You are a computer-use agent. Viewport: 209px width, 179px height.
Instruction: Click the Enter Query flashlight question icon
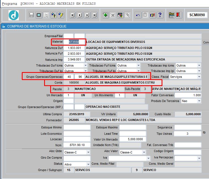53,15
